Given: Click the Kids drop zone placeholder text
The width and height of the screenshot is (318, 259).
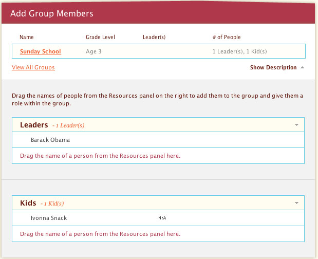Looking at the screenshot, I should (100, 234).
